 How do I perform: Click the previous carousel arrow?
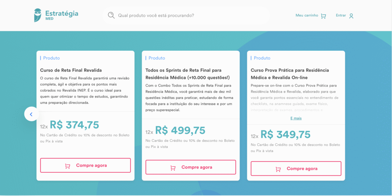point(31,114)
